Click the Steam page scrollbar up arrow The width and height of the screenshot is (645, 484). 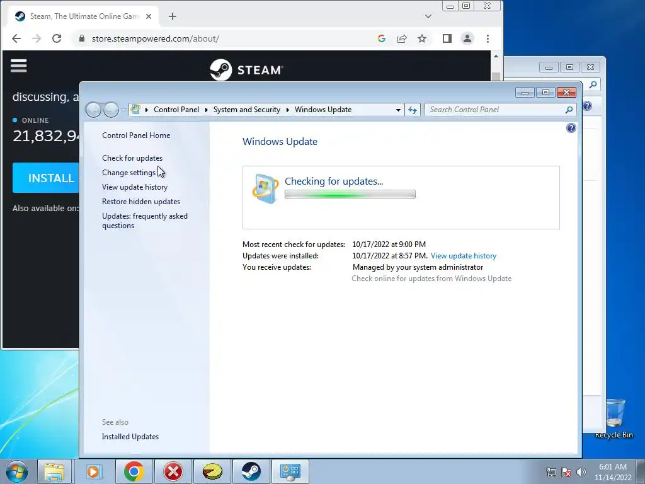pos(496,56)
